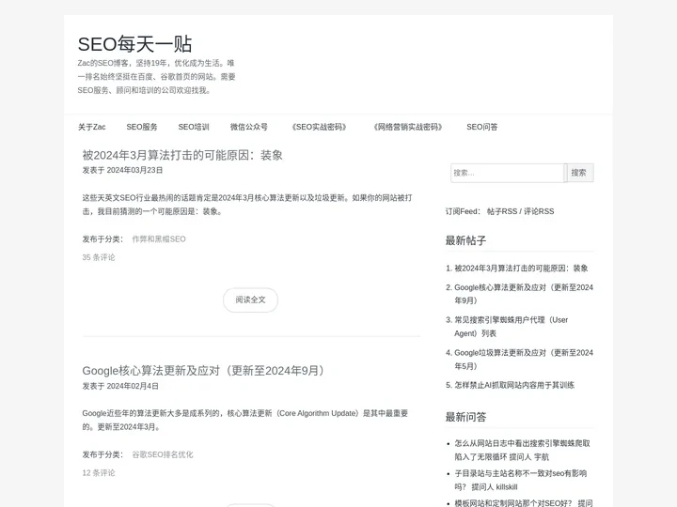Image resolution: width=677 pixels, height=507 pixels.
Task: Open 《SEO实战密码》 menu link
Action: [x=319, y=127]
